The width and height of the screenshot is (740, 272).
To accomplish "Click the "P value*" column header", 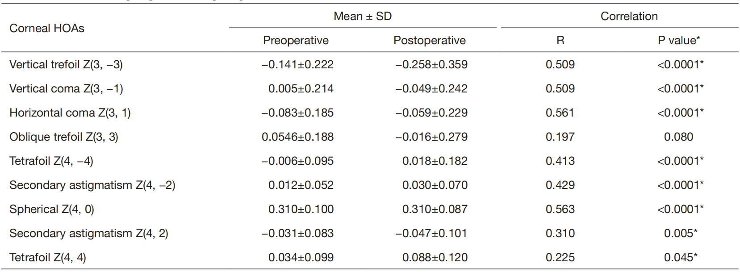I will (679, 41).
